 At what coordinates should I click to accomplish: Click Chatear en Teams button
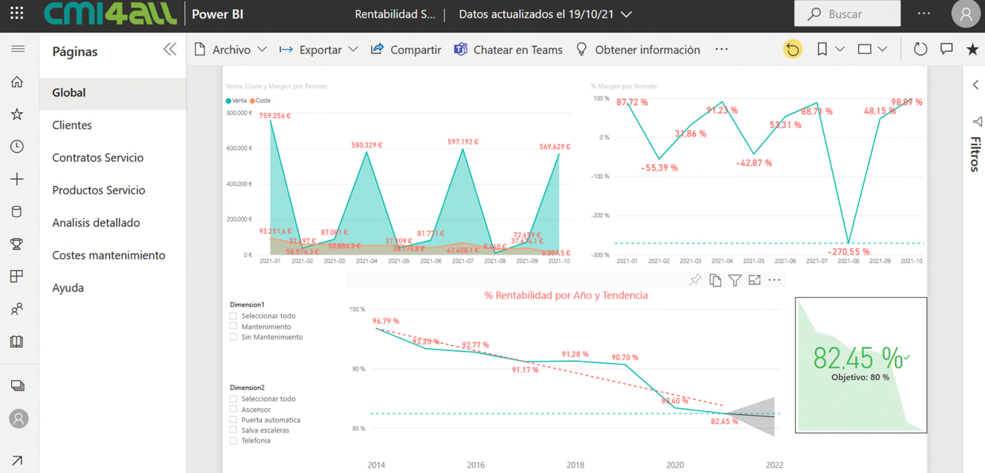pos(508,50)
